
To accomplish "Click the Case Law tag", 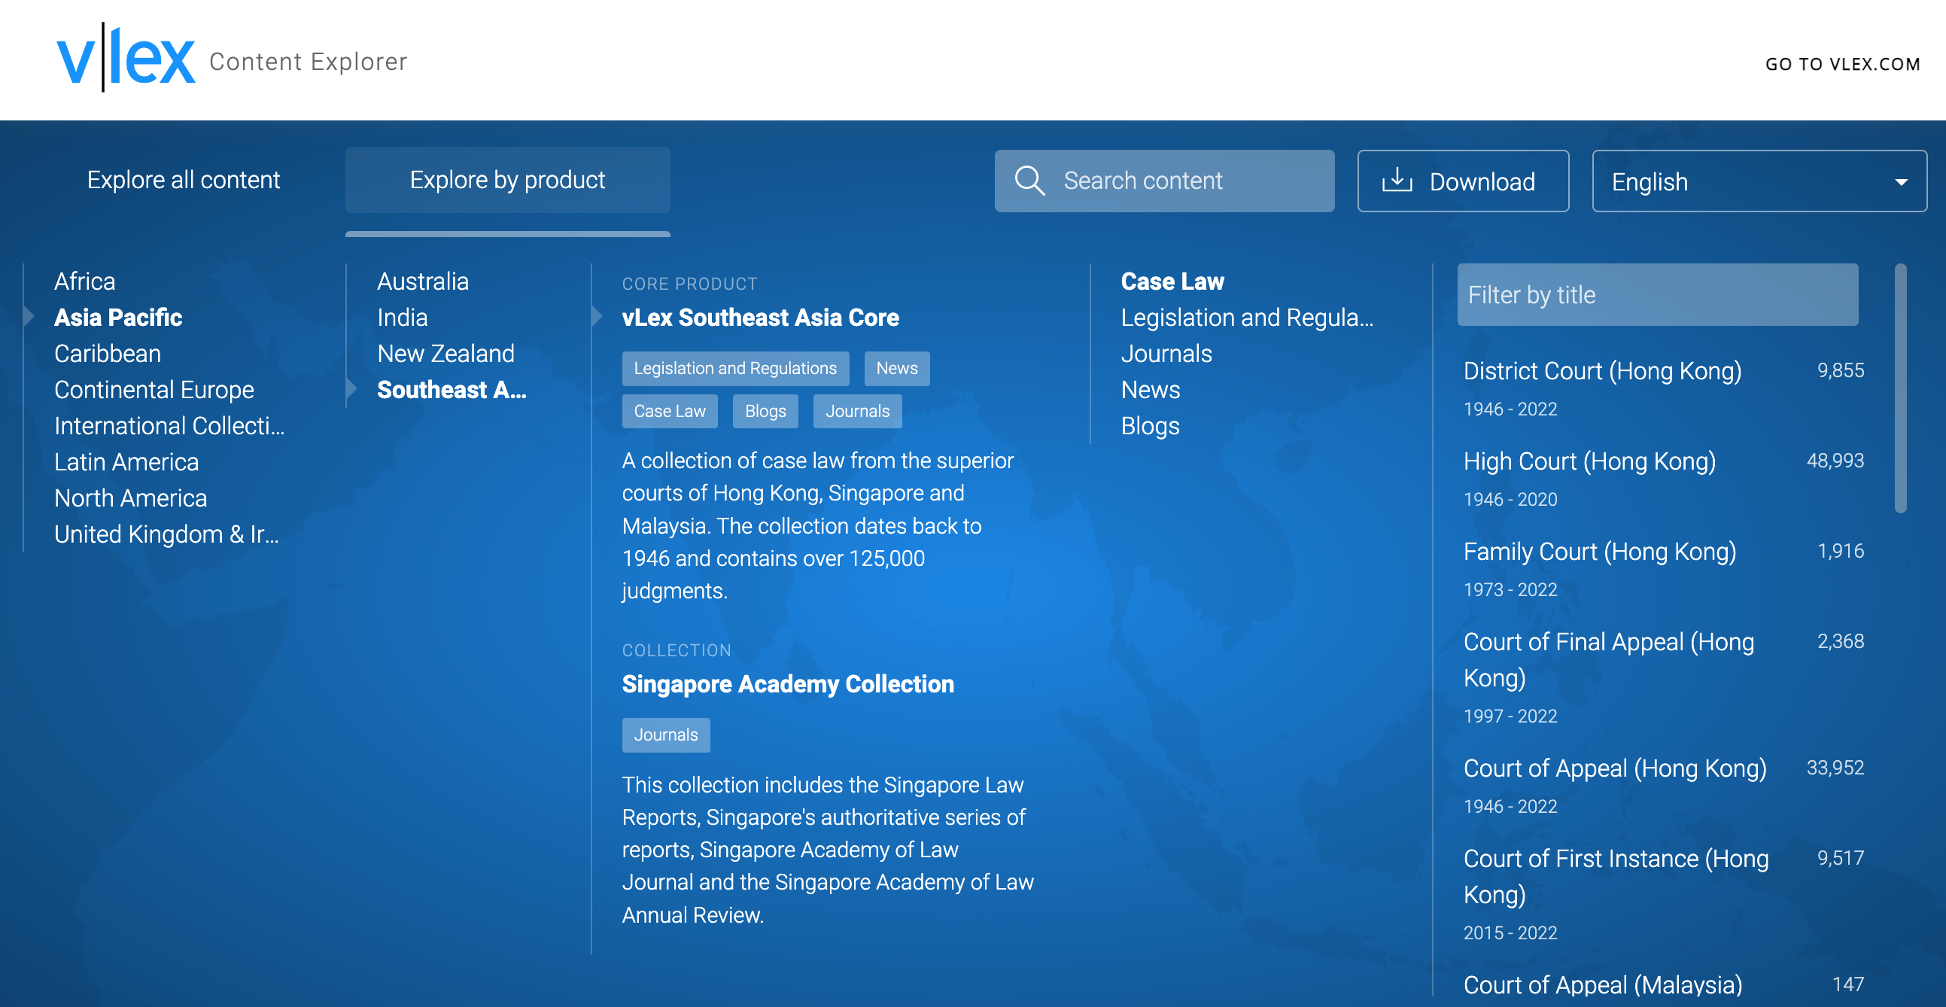I will click(x=669, y=411).
